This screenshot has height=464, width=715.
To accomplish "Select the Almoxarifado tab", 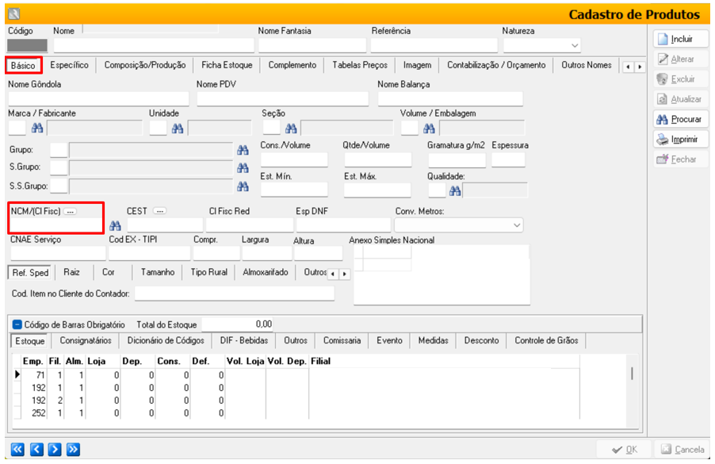I will click(x=265, y=272).
